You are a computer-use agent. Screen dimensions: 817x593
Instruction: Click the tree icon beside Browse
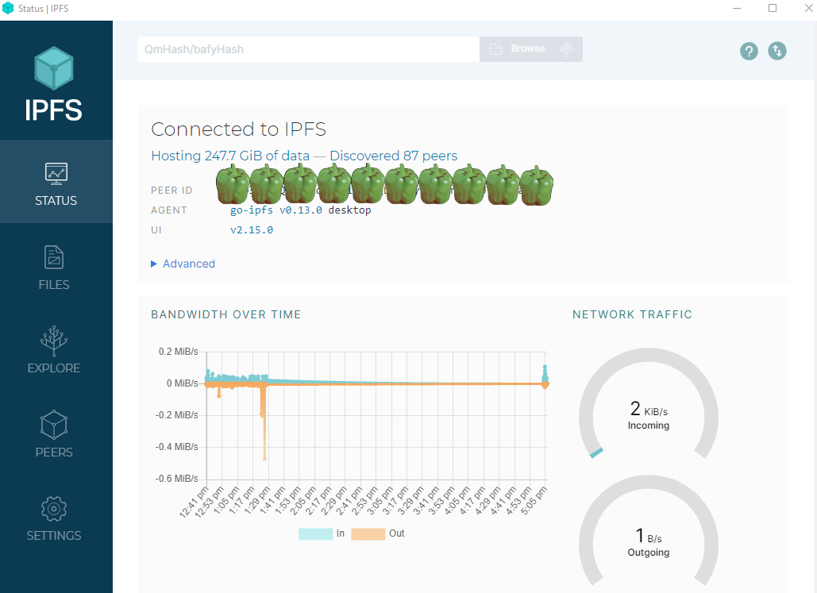[x=567, y=49]
